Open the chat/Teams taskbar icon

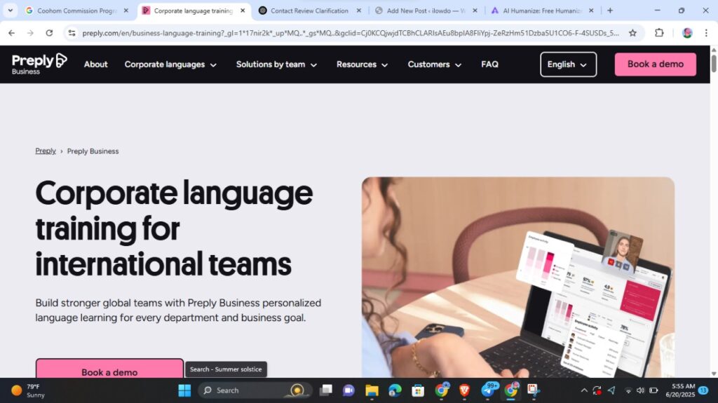pos(348,390)
